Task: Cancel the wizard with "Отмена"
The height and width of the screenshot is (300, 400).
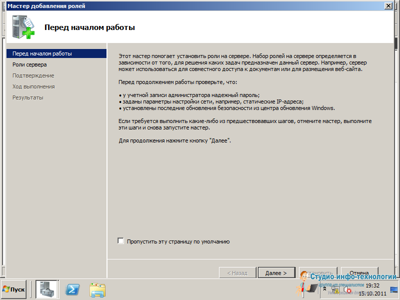Action: click(359, 273)
